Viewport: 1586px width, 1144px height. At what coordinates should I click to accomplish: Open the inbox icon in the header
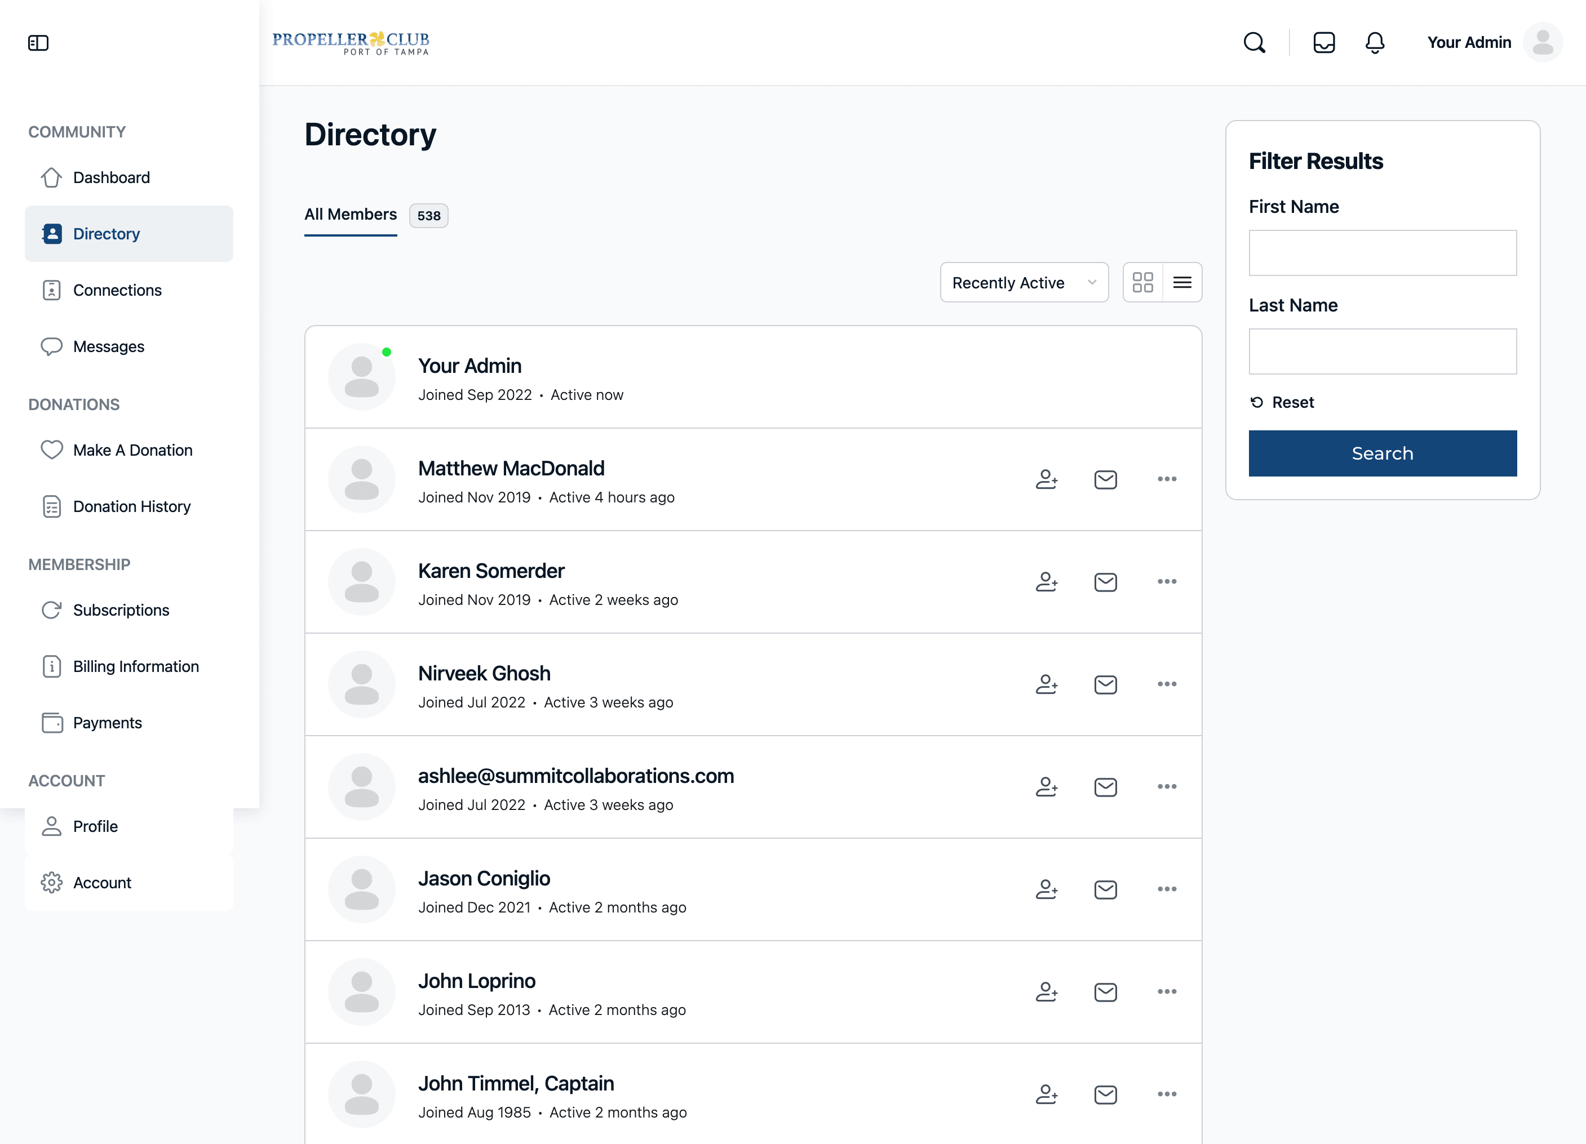coord(1324,43)
